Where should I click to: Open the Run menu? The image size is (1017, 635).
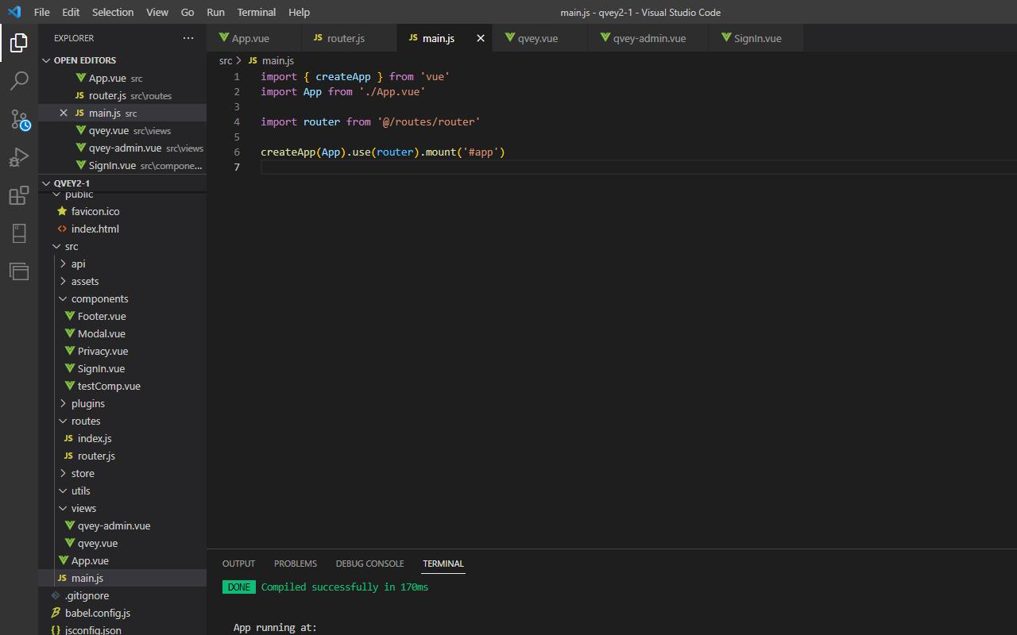tap(215, 12)
